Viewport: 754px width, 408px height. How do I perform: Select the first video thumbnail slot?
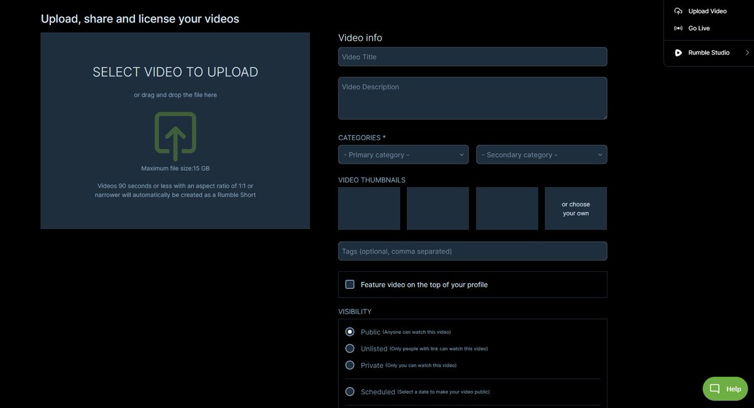pyautogui.click(x=369, y=208)
